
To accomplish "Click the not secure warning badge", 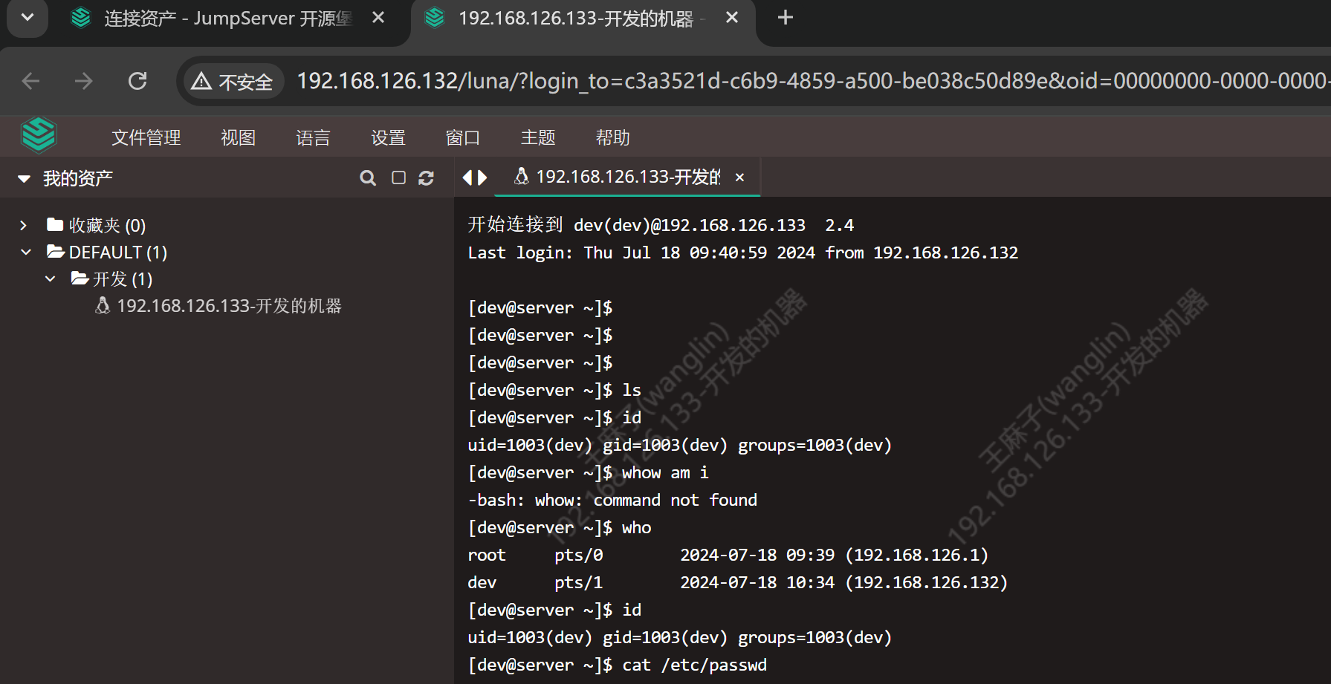I will tap(233, 81).
